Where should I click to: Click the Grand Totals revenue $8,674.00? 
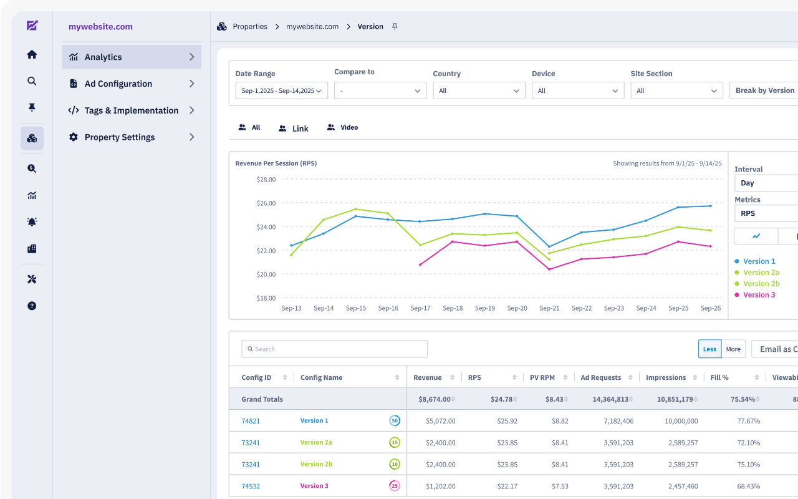tap(436, 399)
